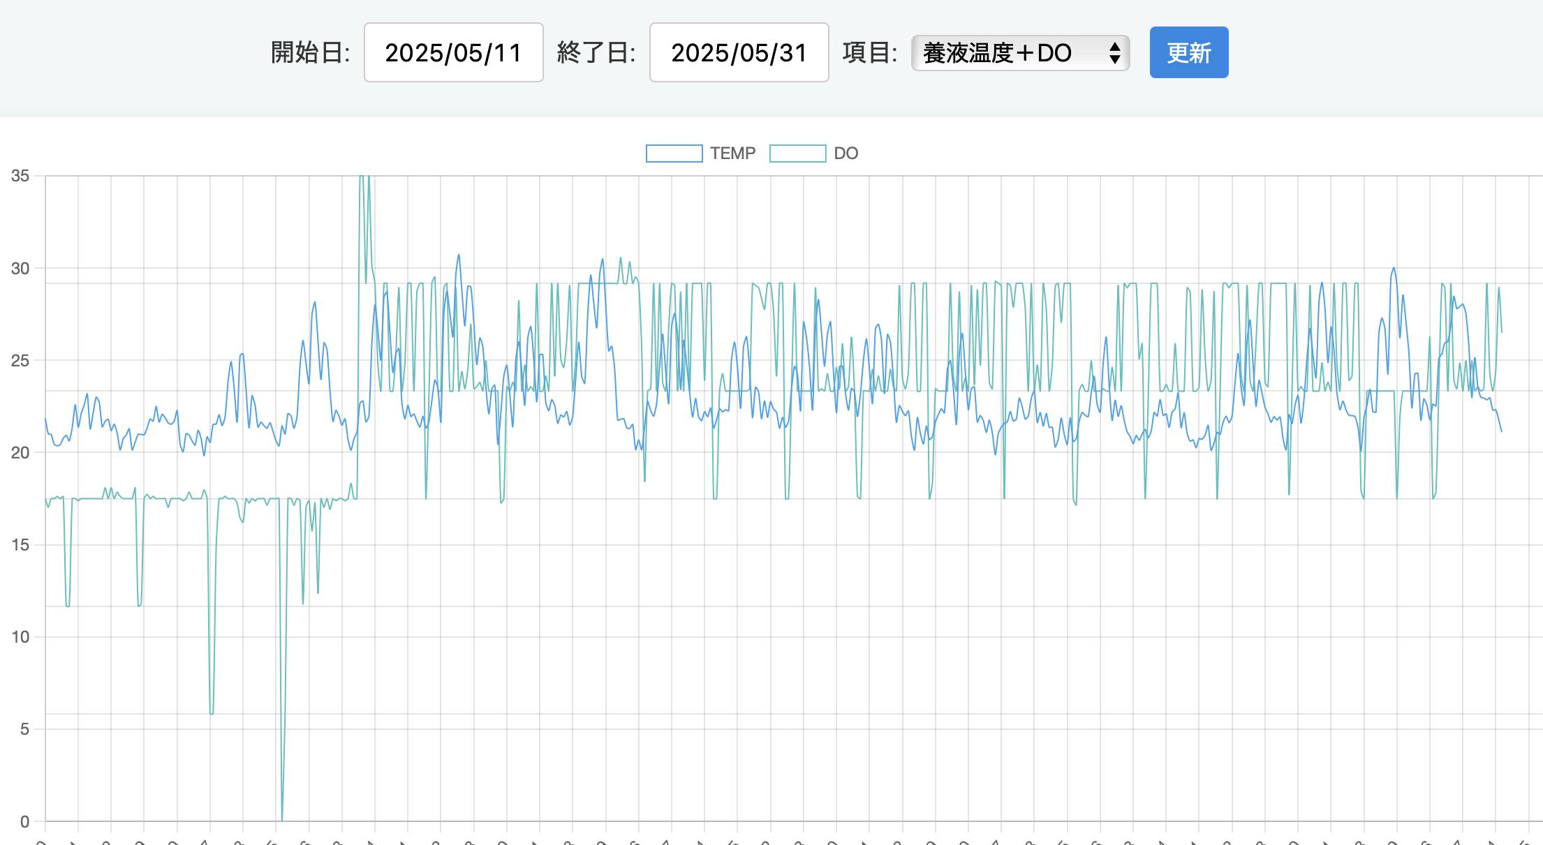Click the Y-axis tick label 35
Screen dimensions: 1543x845
20,176
